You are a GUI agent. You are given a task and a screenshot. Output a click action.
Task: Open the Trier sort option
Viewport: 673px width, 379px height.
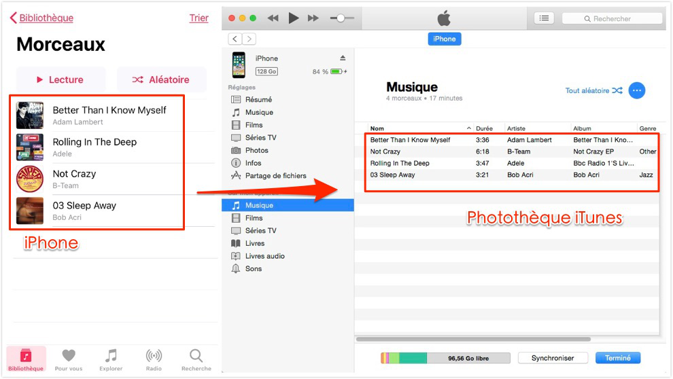pyautogui.click(x=199, y=18)
